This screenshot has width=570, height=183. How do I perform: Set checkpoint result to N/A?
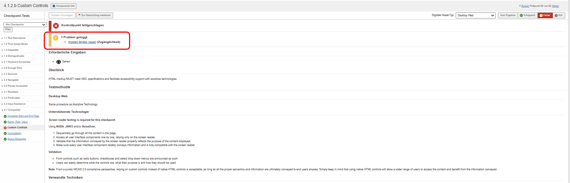click(559, 15)
